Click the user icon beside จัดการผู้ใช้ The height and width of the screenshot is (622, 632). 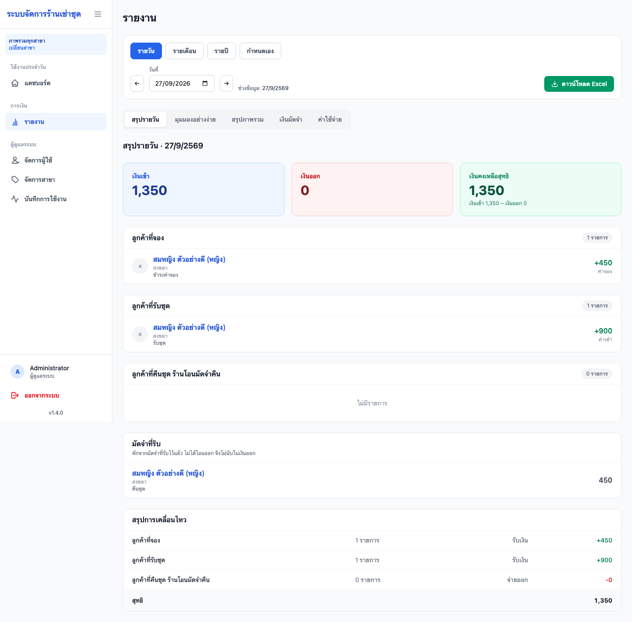[15, 160]
